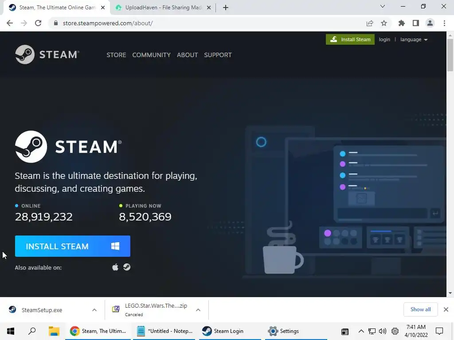The image size is (454, 340).
Task: Open the STORE menu
Action: (x=117, y=55)
